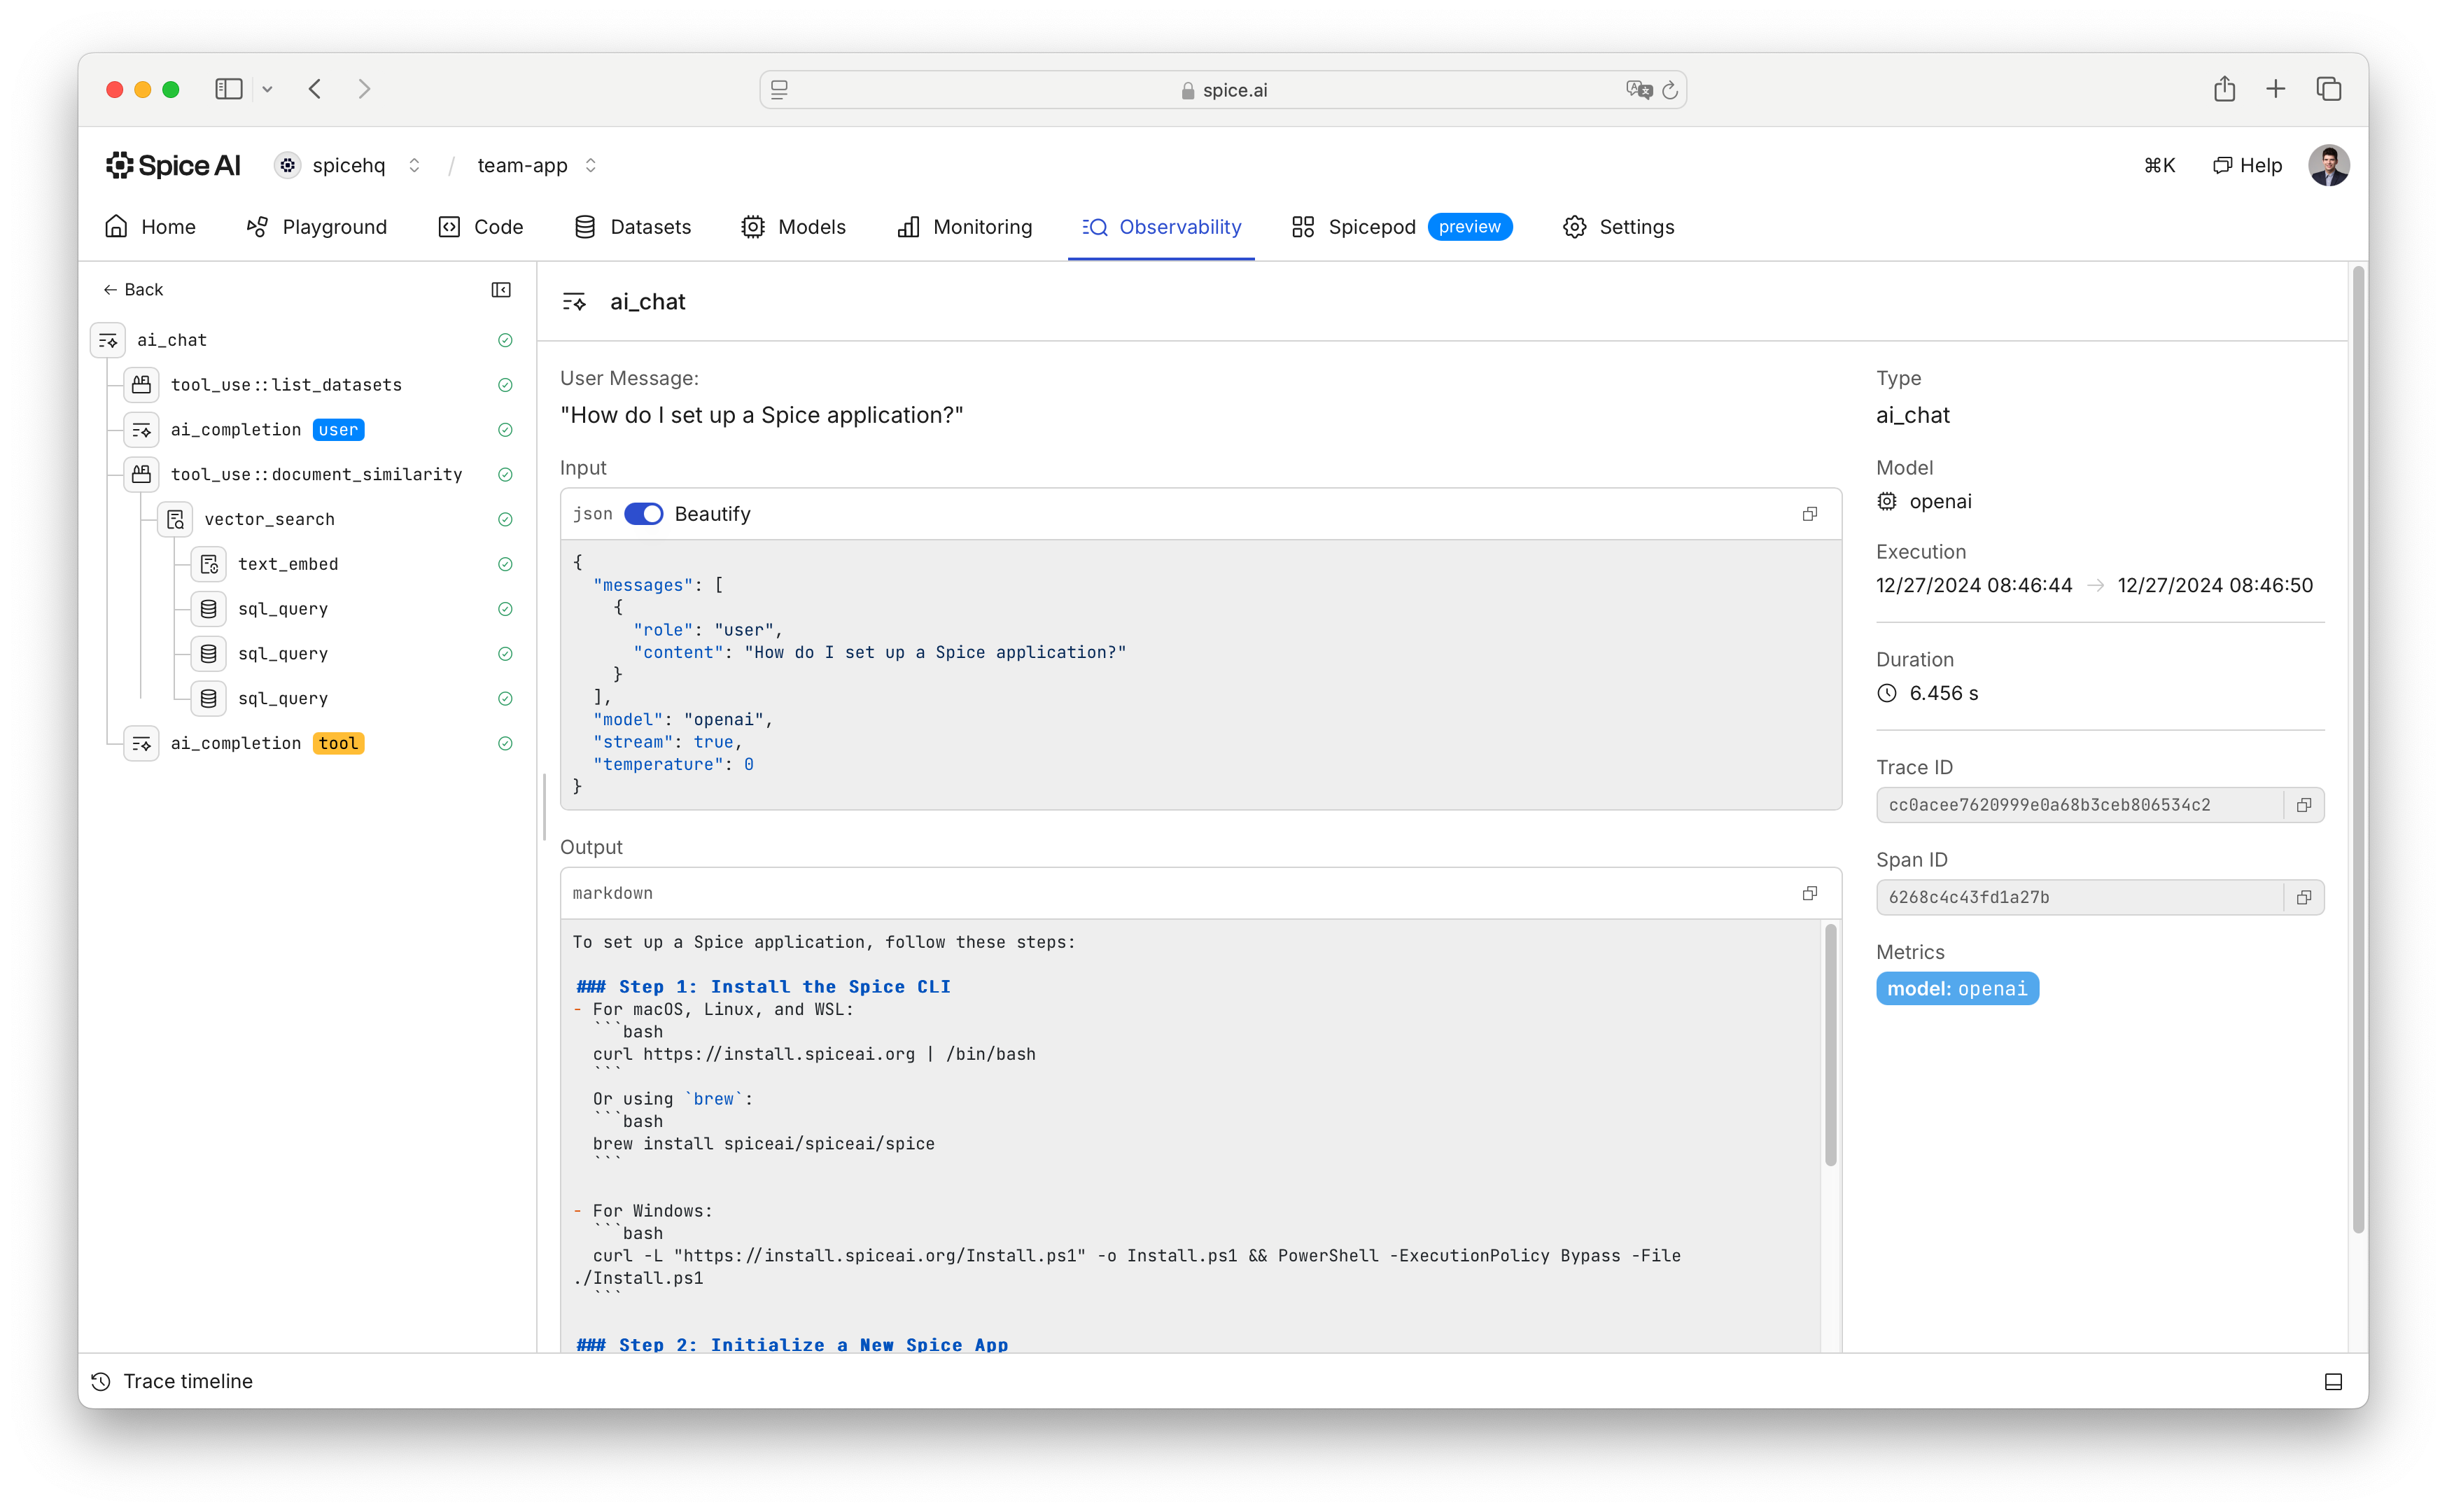
Task: Click the Output panel scrollbar
Action: click(x=1830, y=1045)
